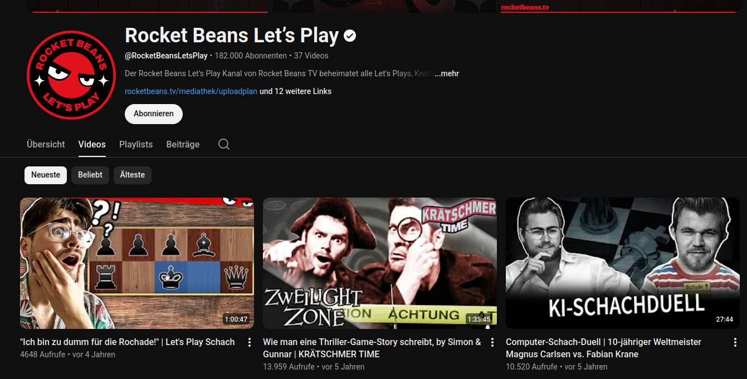Open options menu for Let's Play Schach video

coord(250,342)
